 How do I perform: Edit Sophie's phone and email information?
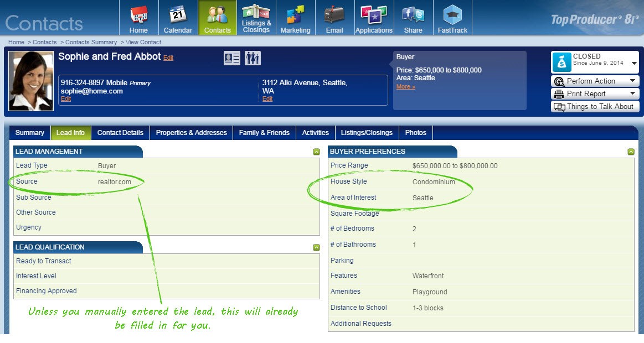[x=66, y=98]
